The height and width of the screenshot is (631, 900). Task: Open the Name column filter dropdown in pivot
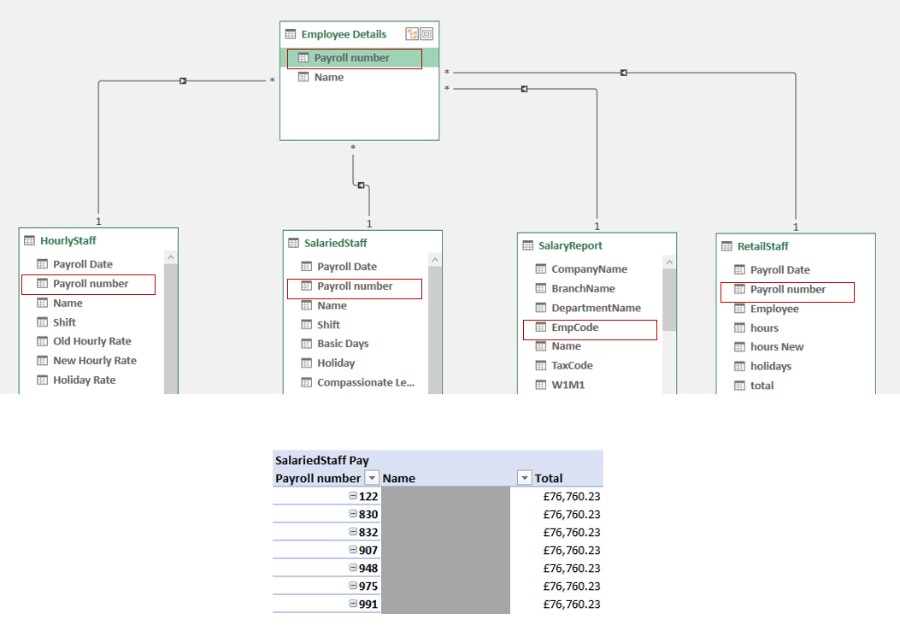[524, 478]
